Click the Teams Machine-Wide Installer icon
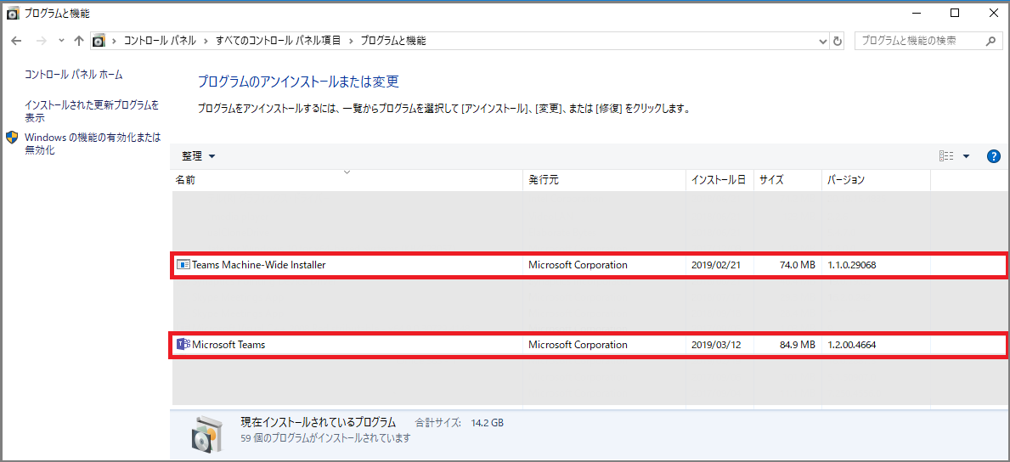Viewport: 1010px width, 462px height. [x=183, y=265]
